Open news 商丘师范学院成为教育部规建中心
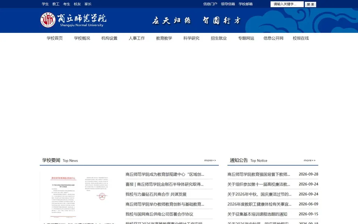 click(164, 174)
